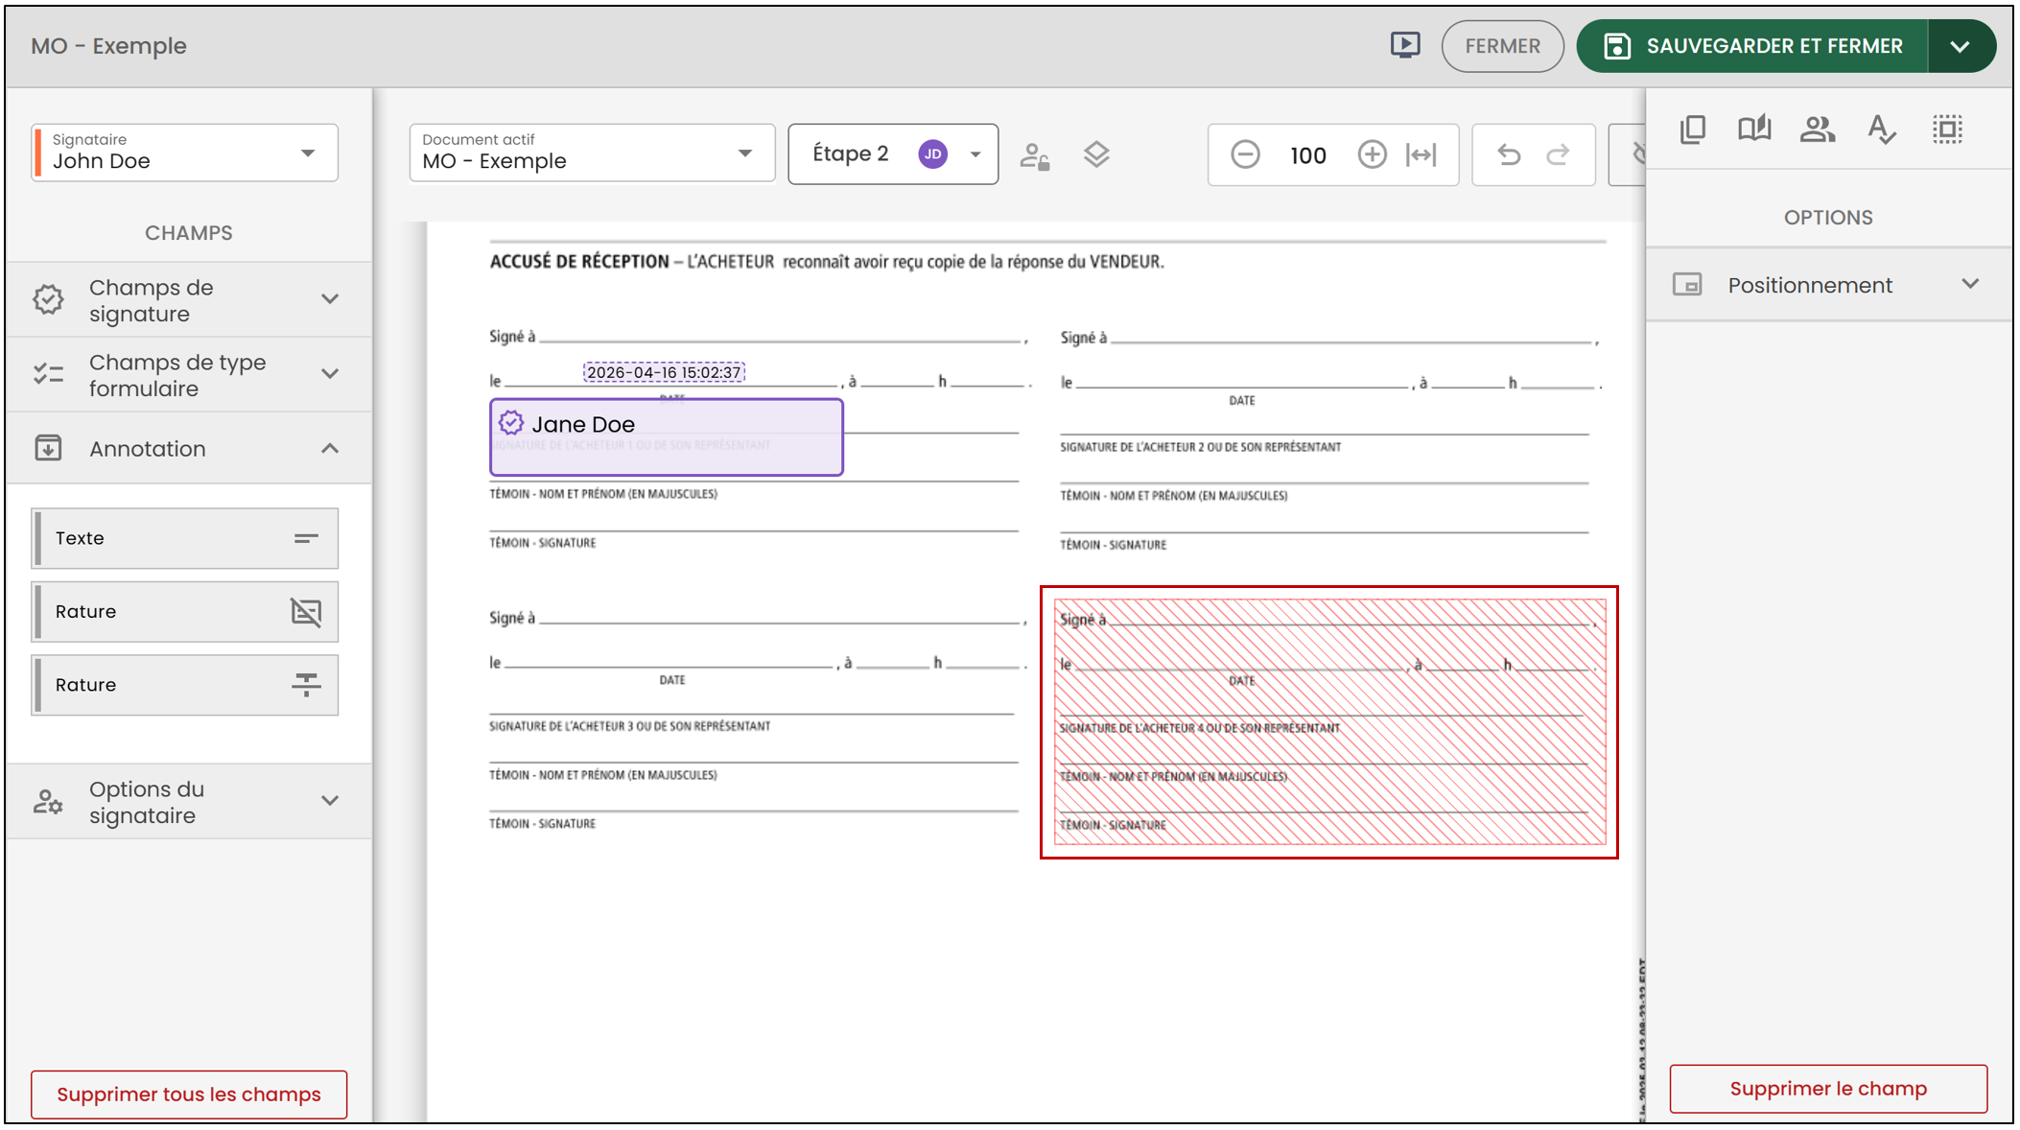This screenshot has height=1130, width=2020.
Task: Collapse the Annotation section
Action: [189, 448]
